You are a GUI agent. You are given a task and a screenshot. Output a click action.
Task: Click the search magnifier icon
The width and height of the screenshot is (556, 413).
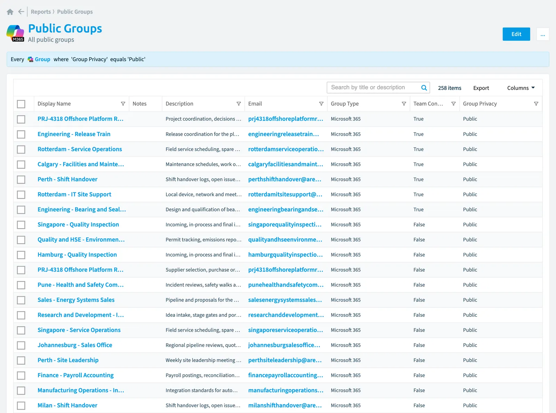coord(424,88)
